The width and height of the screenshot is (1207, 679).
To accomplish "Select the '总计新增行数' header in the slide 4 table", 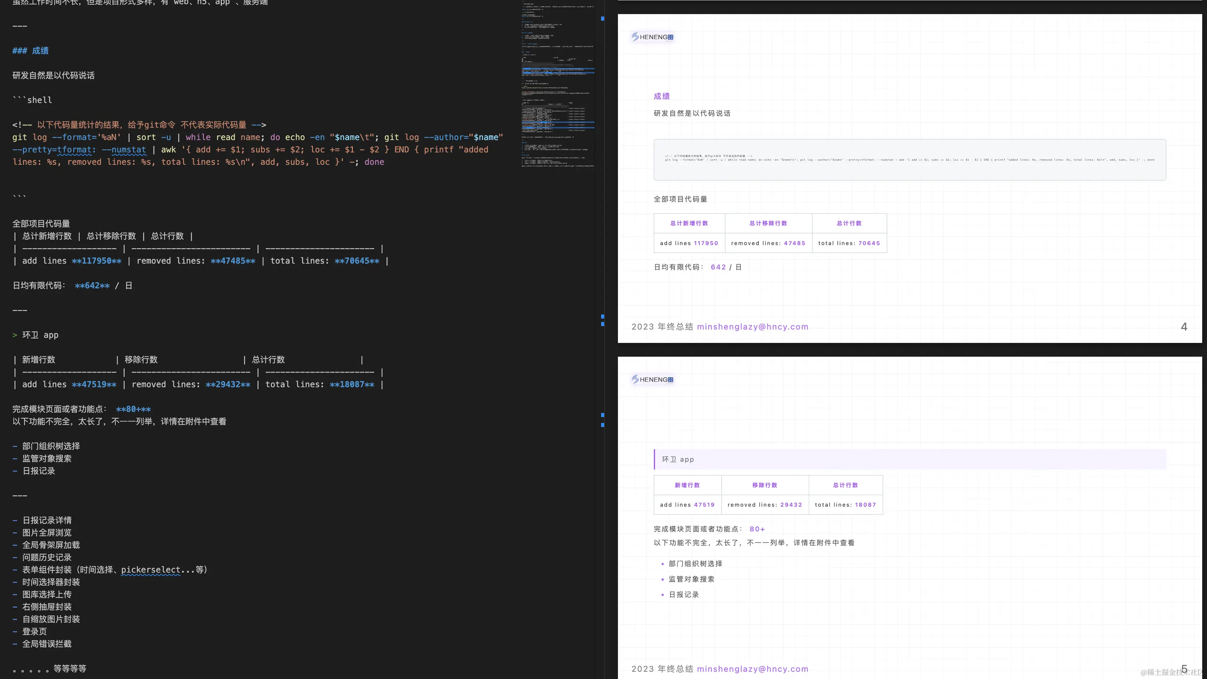I will pyautogui.click(x=689, y=223).
